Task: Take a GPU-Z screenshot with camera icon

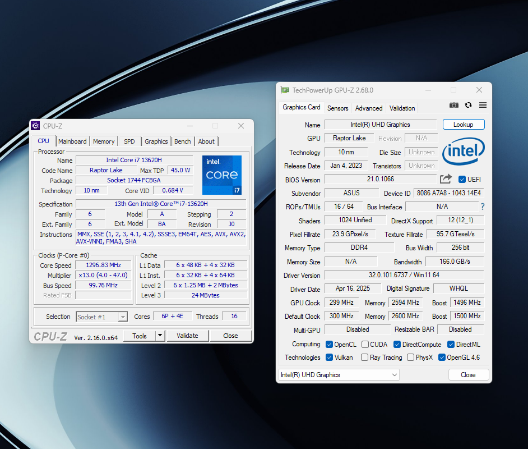Action: pos(454,106)
